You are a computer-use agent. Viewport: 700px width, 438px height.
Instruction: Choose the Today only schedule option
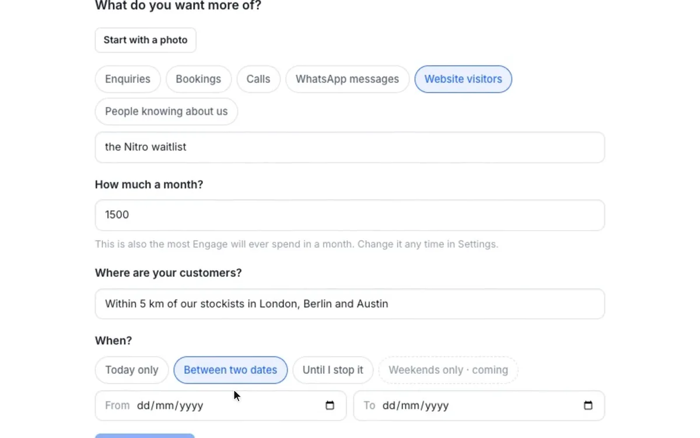tap(132, 370)
